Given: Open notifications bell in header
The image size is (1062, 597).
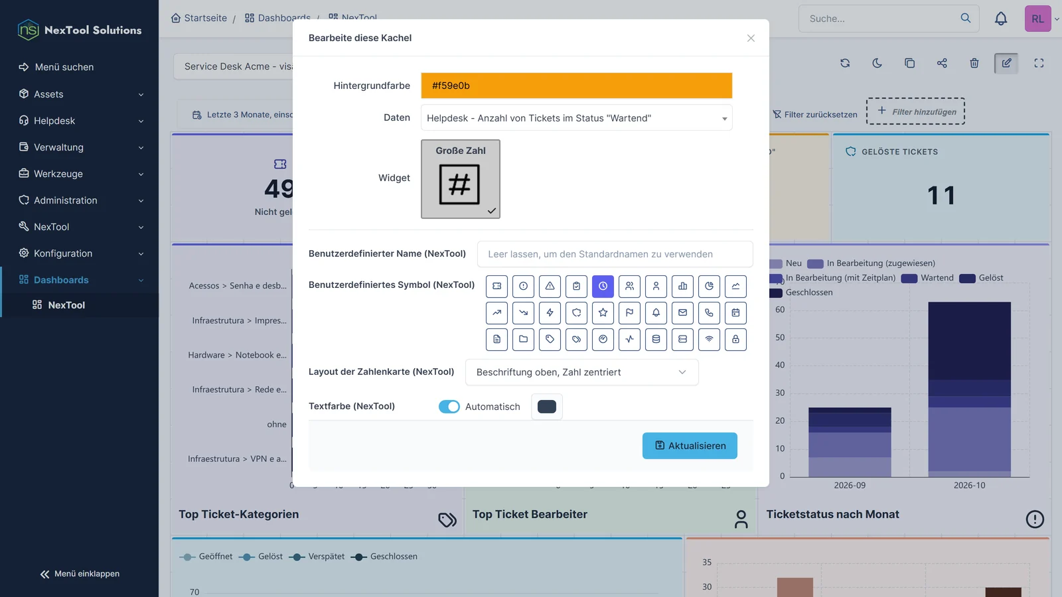Looking at the screenshot, I should [1001, 19].
